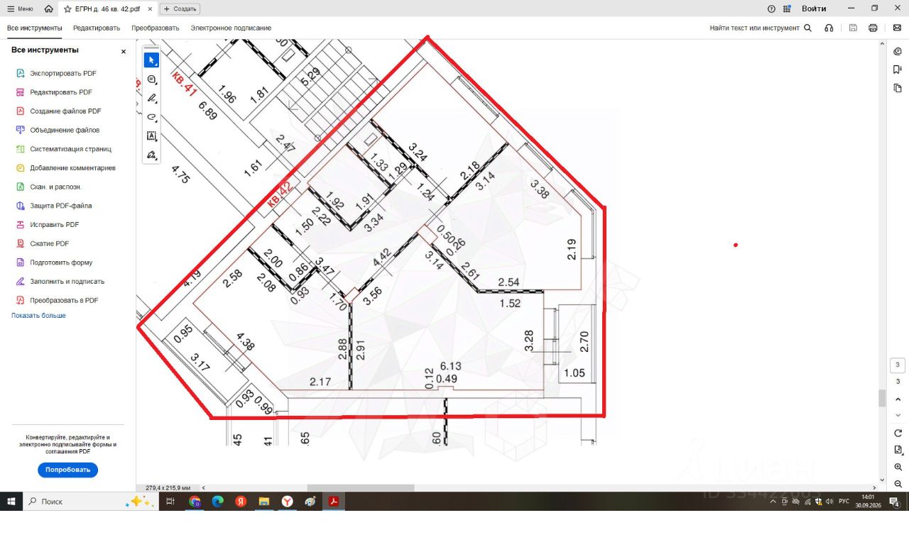Image resolution: width=909 pixels, height=547 pixels.
Task: Select the arrow selection tool
Action: 151,60
